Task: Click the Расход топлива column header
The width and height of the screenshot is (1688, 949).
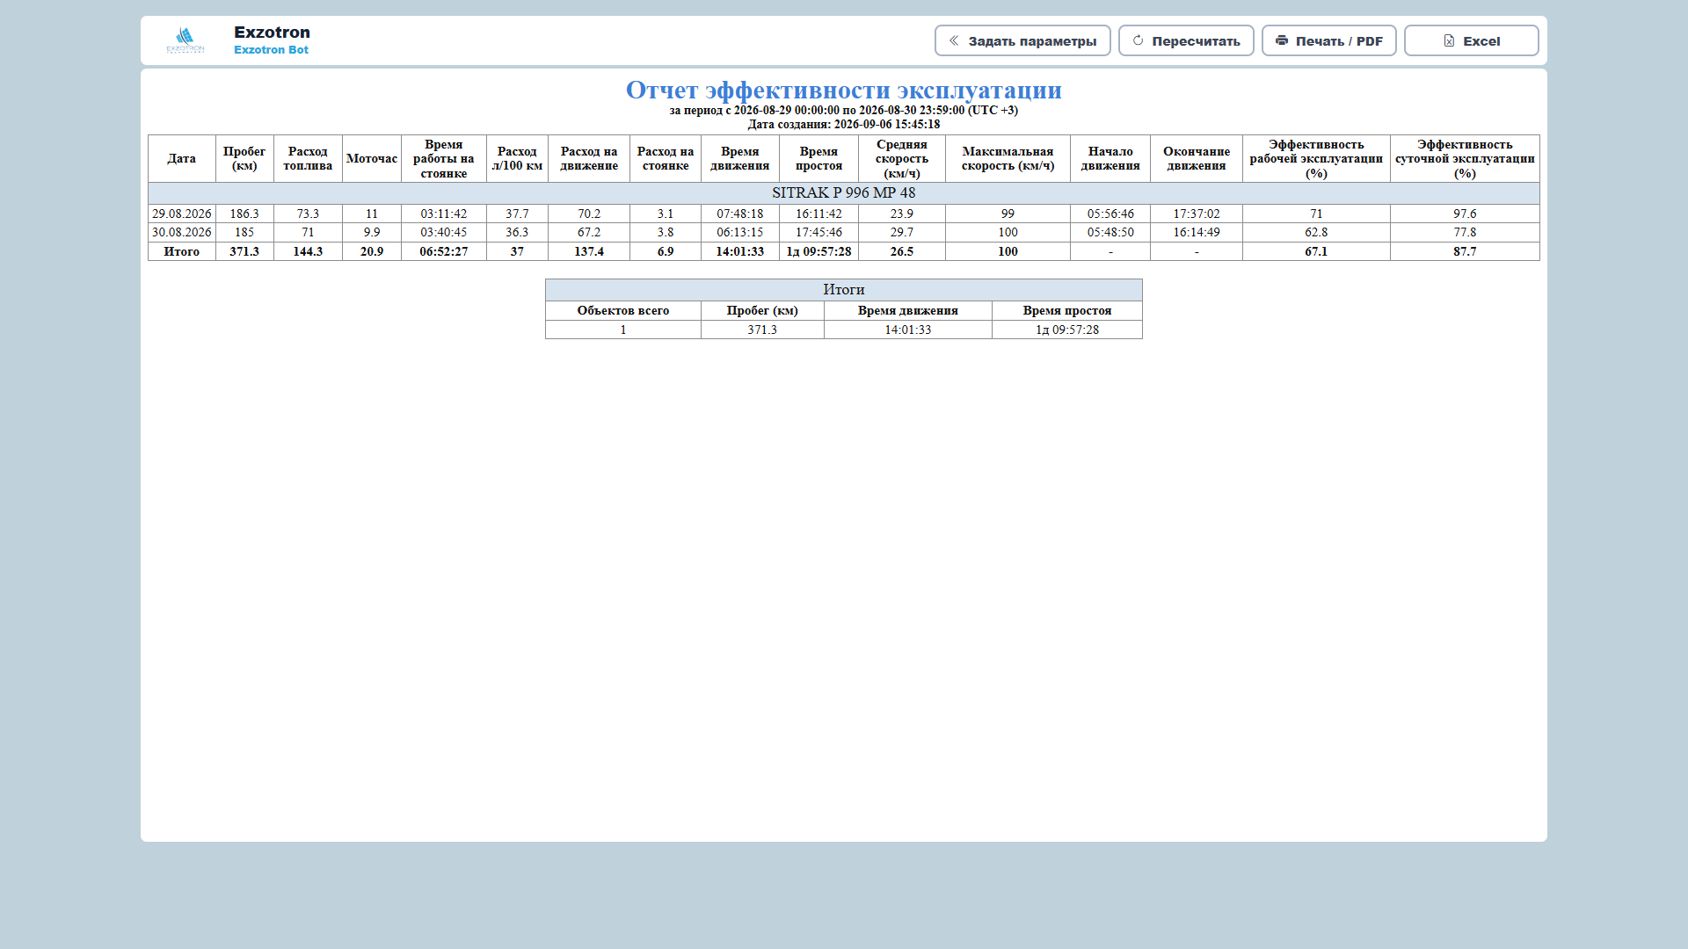Action: point(308,158)
